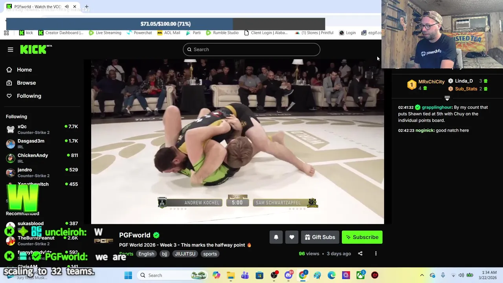503x283 pixels.
Task: Open Browse in the sidebar
Action: pos(21,83)
